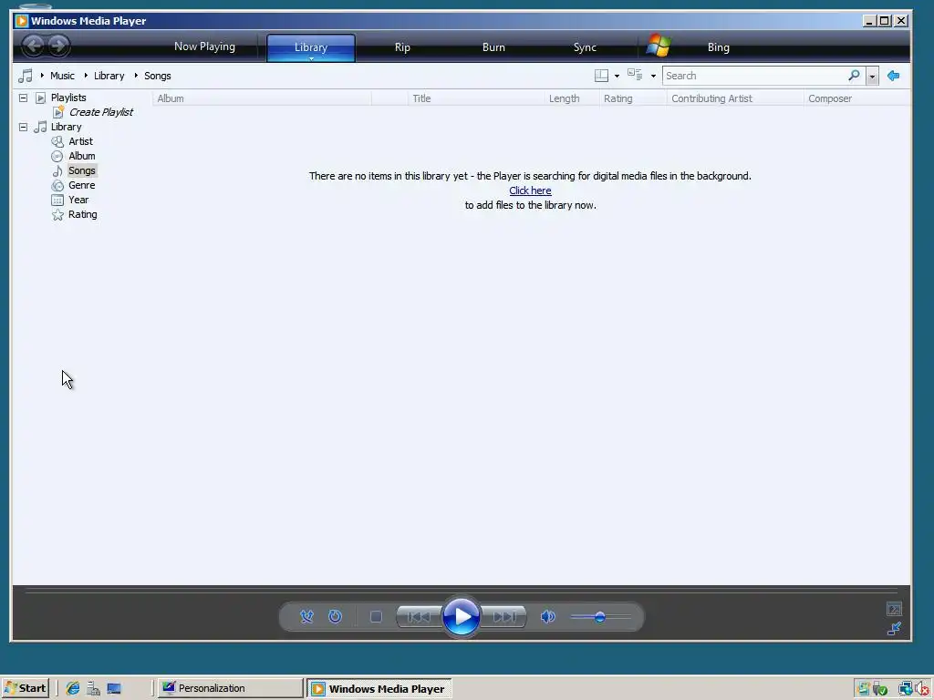Select Rating in the library tree

83,214
